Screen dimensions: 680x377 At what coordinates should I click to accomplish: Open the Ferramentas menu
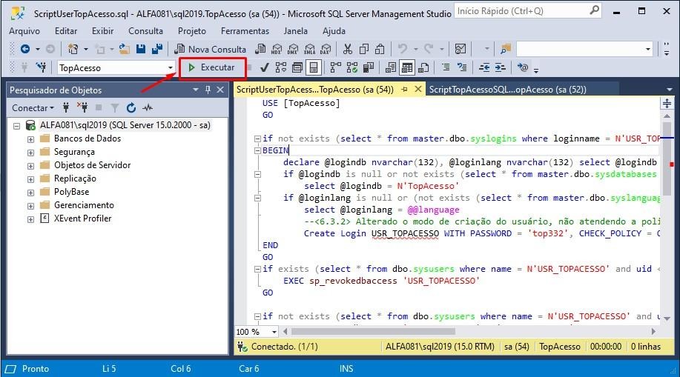click(245, 31)
